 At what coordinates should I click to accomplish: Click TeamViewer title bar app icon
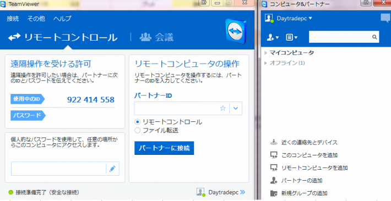pos(3,4)
